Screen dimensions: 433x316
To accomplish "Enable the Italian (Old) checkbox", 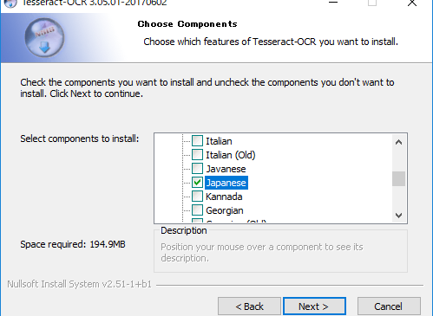I will click(x=197, y=155).
